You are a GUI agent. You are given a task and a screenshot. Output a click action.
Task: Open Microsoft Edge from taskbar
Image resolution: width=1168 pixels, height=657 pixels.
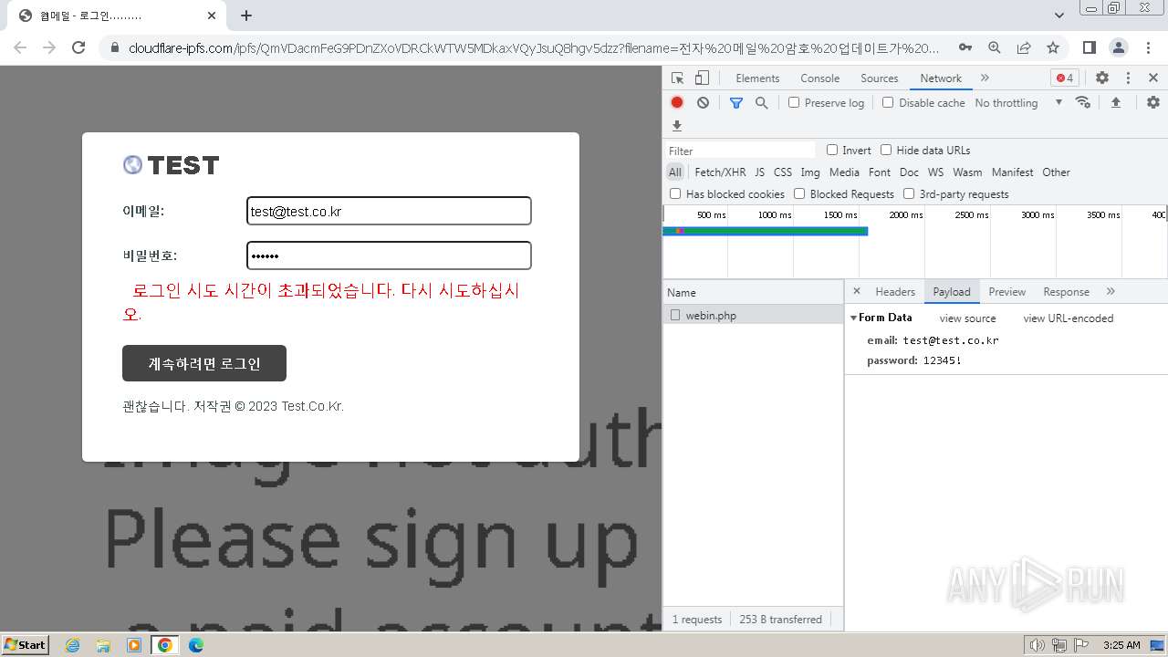click(x=195, y=645)
